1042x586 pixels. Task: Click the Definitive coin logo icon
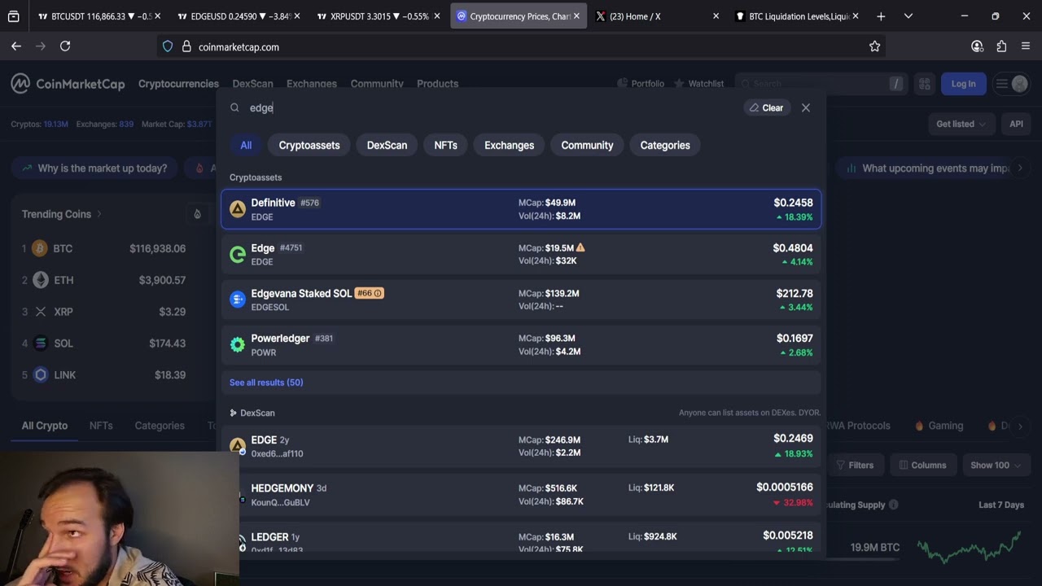point(238,209)
